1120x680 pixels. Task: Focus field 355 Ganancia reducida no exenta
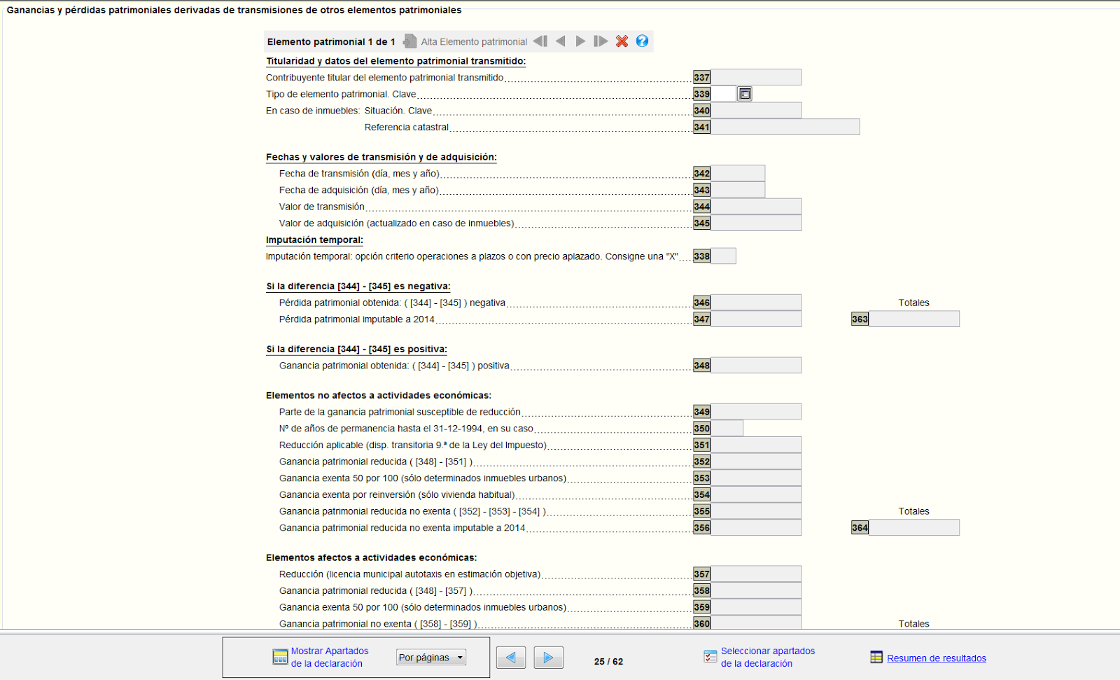click(756, 511)
